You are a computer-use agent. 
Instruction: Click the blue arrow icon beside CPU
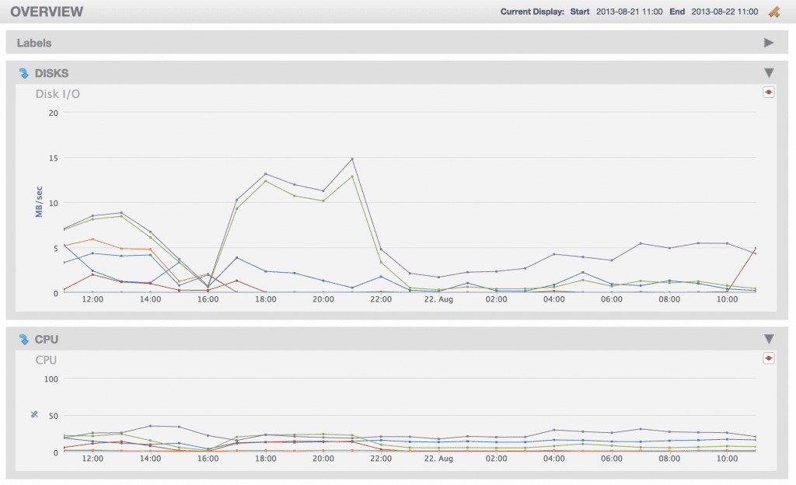pos(24,340)
